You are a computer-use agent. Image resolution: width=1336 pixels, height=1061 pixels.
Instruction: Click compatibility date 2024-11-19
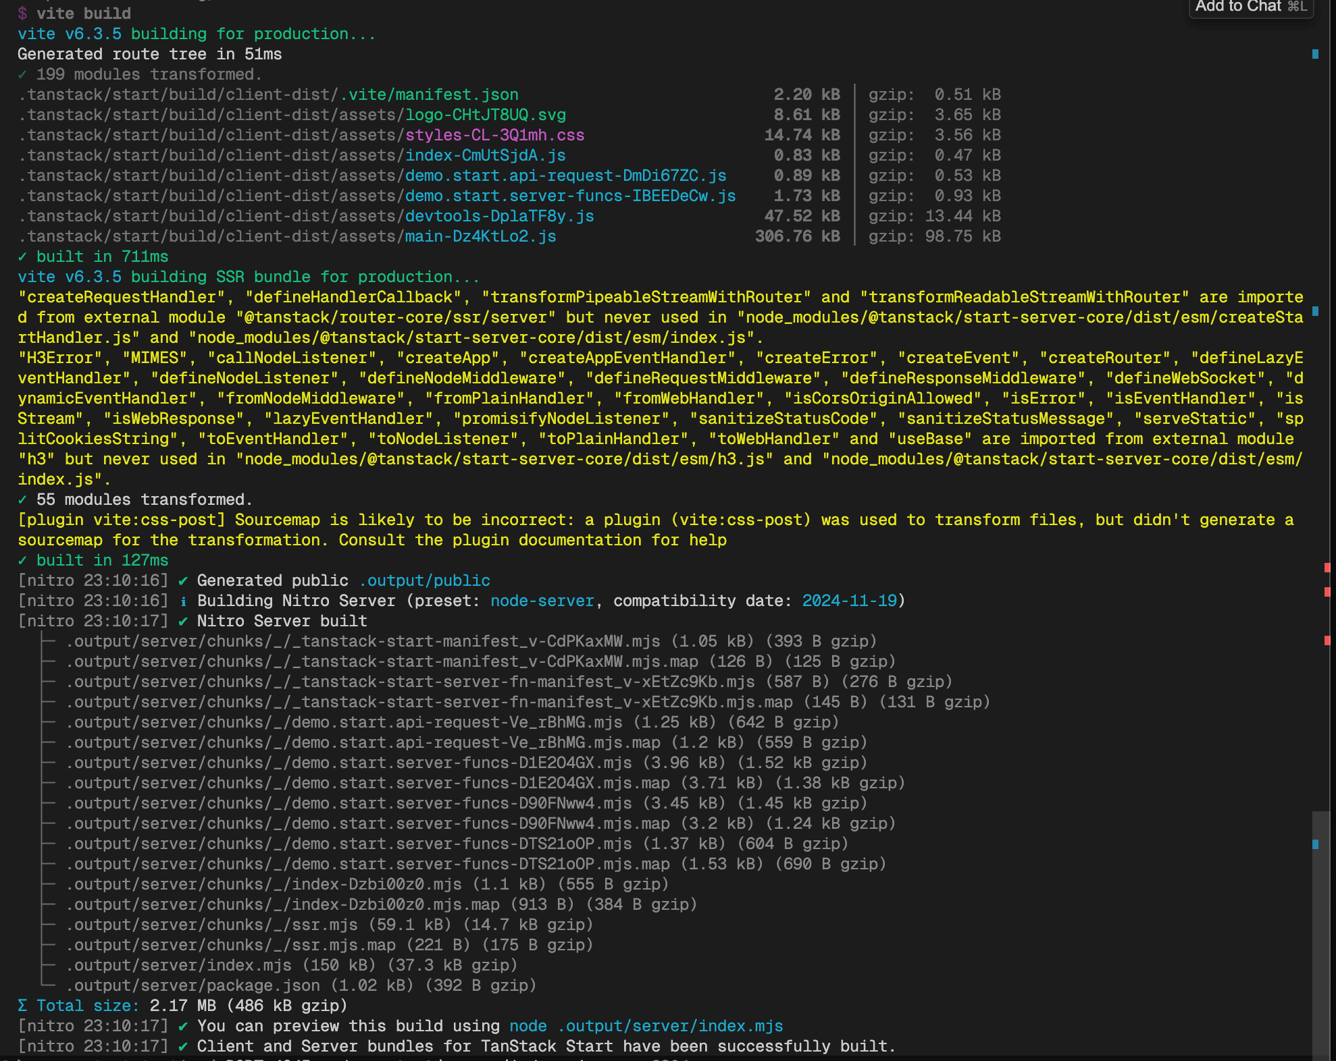pyautogui.click(x=850, y=601)
